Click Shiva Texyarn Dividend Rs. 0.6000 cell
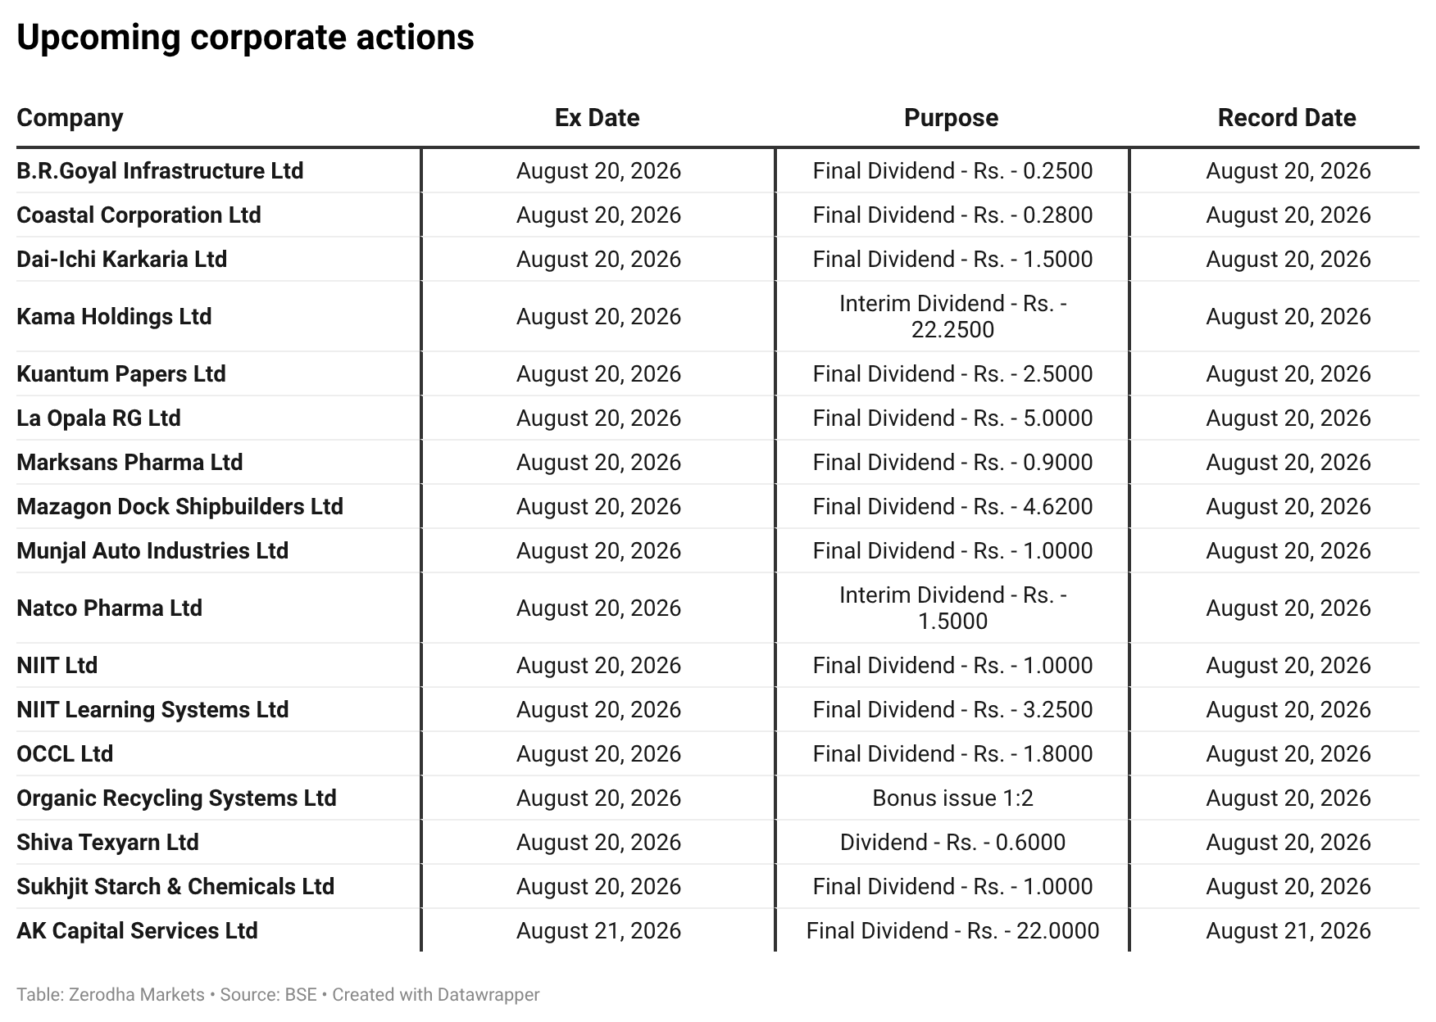Viewport: 1436px width, 1022px height. [x=952, y=843]
